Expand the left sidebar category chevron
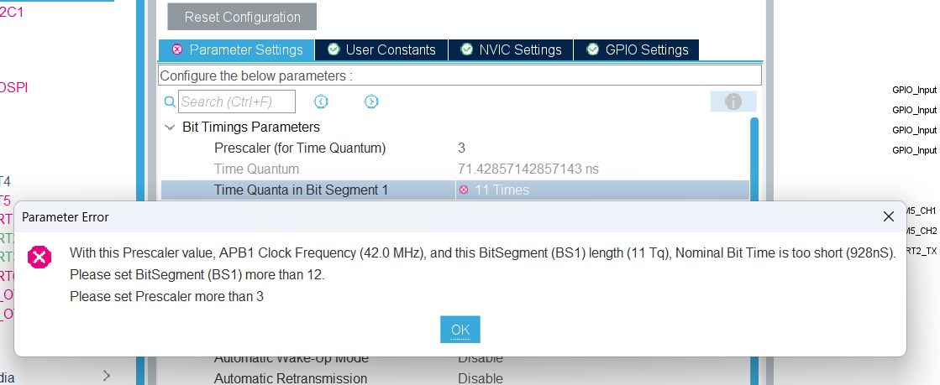 (107, 376)
